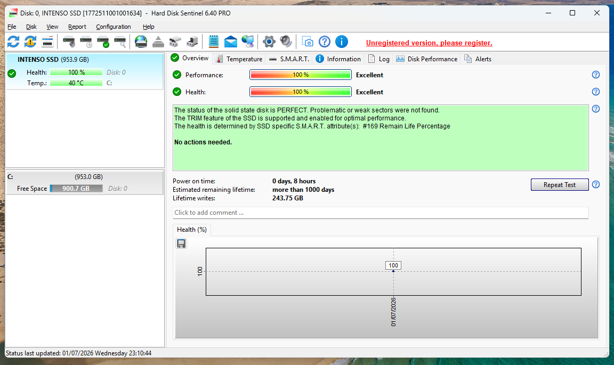Click the refresh icon with warning triangle
Image resolution: width=614 pixels, height=365 pixels.
30,42
